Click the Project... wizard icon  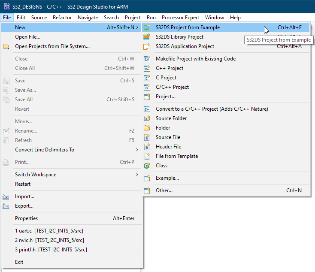coord(147,97)
